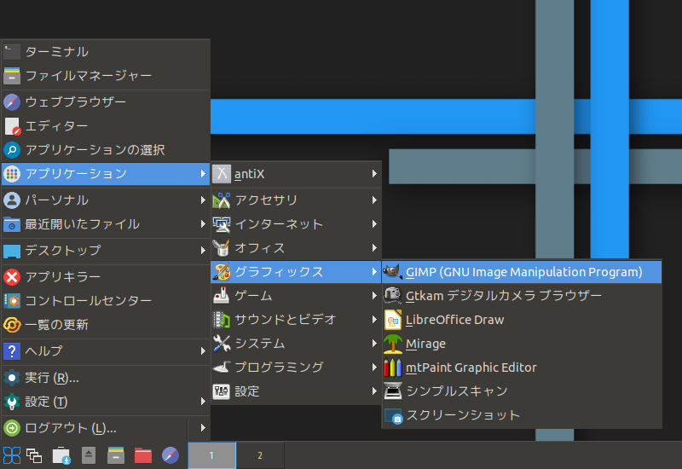Expand the サウンドとビデオ submenu arrow
This screenshot has width=682, height=469.
[x=374, y=319]
